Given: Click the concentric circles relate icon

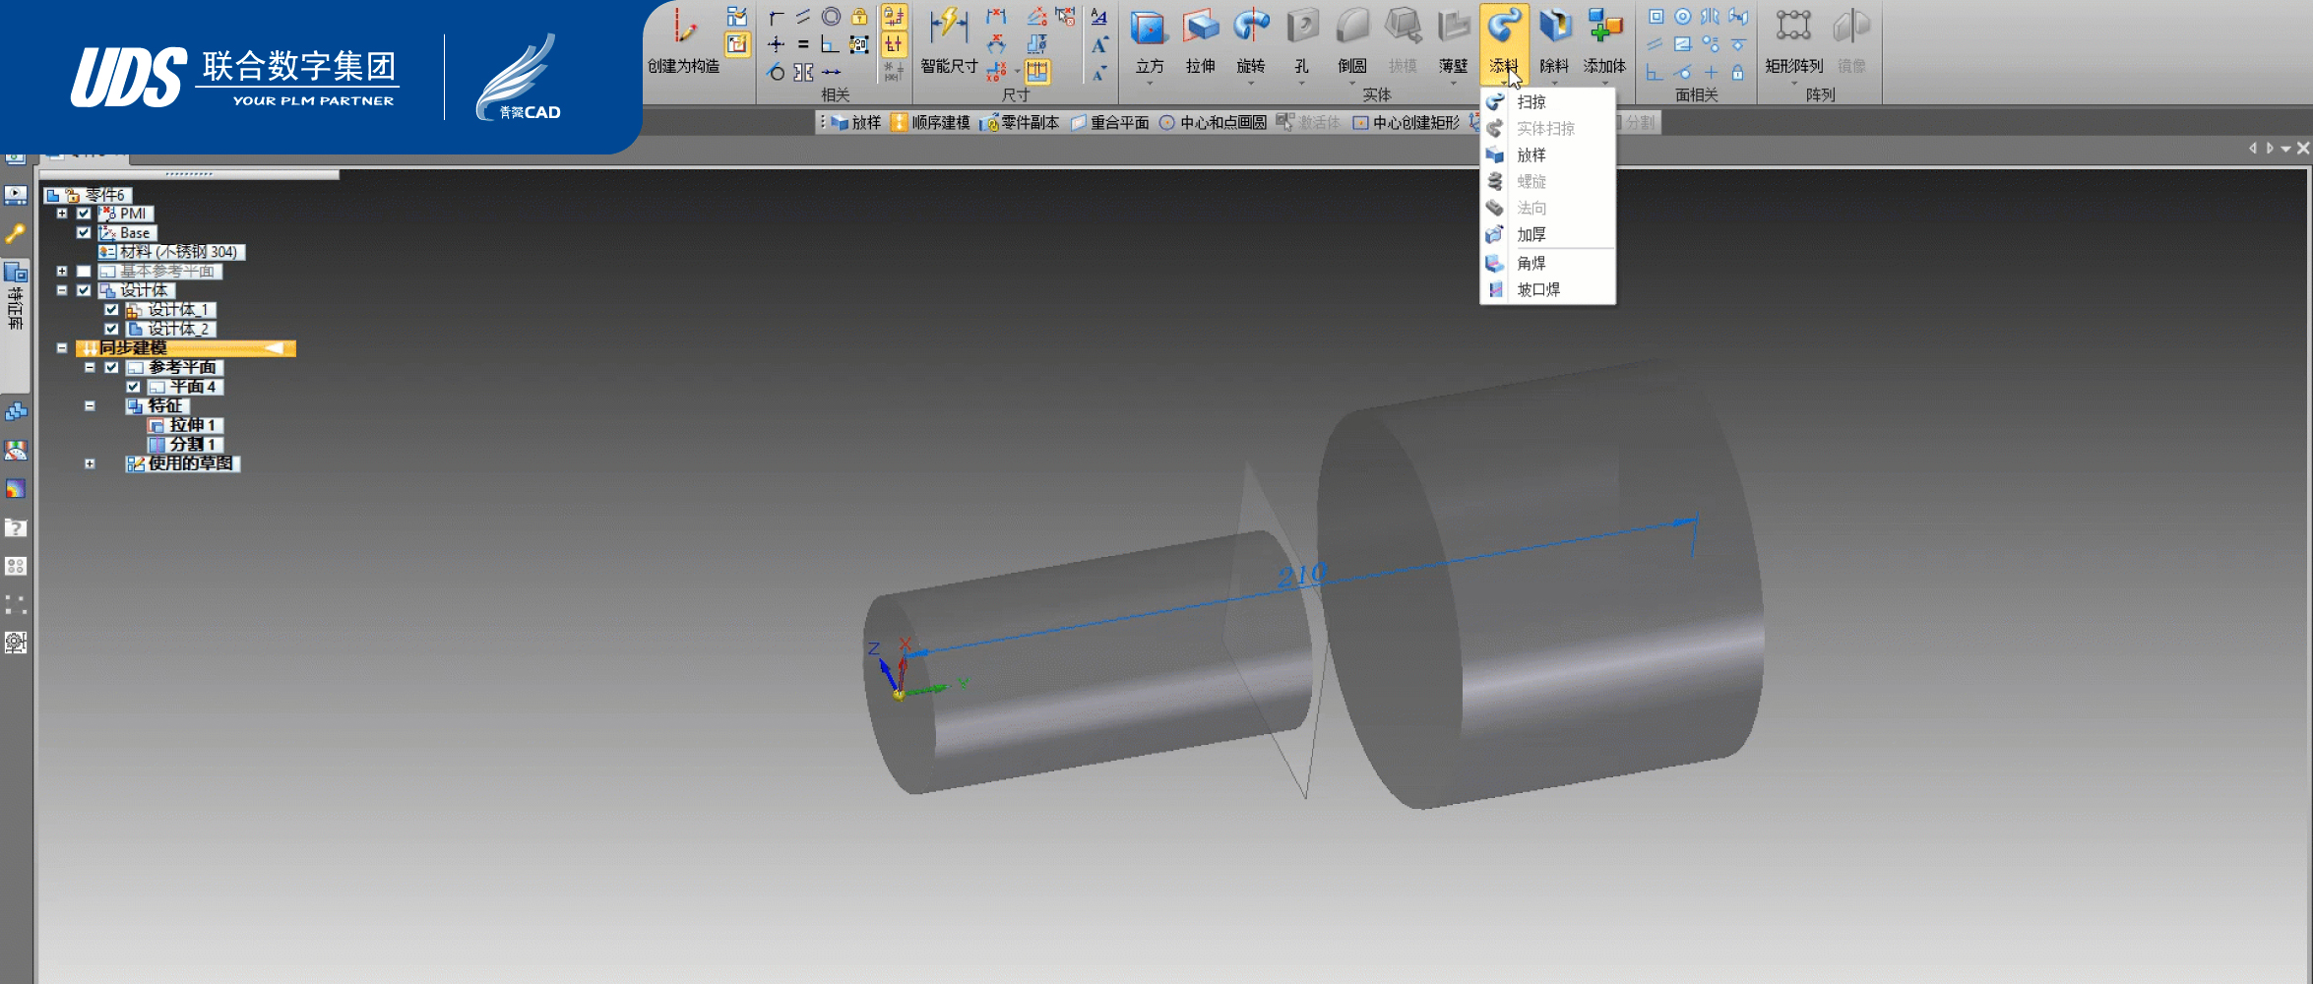Looking at the screenshot, I should point(831,16).
